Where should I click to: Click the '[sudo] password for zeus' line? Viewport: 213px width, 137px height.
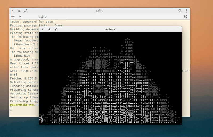coord(32,22)
